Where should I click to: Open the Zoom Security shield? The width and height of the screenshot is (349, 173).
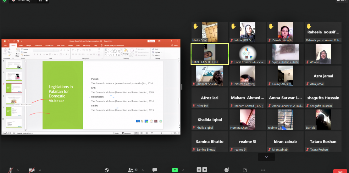pos(107,170)
